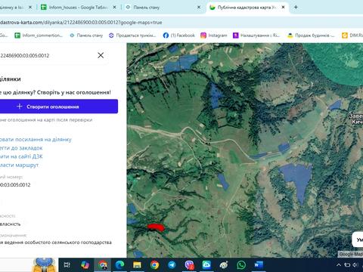This screenshot has height=272, width=363.
Task: Open the cloud app taskbar icon
Action: (206, 264)
